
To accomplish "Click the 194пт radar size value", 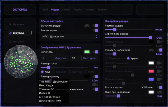I will [158, 30].
